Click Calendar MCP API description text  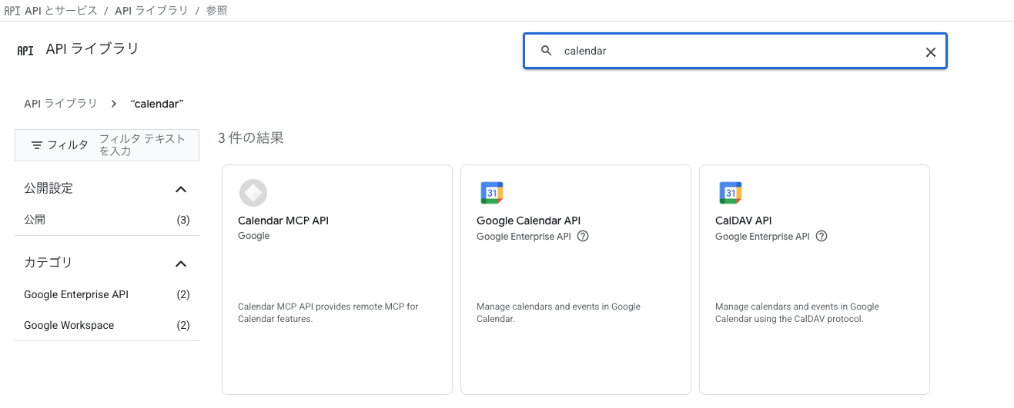328,313
